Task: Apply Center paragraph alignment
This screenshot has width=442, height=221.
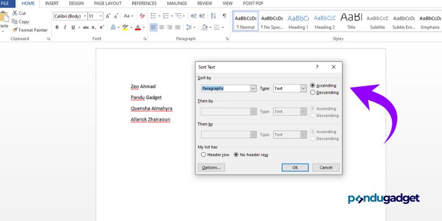Action: [x=162, y=27]
